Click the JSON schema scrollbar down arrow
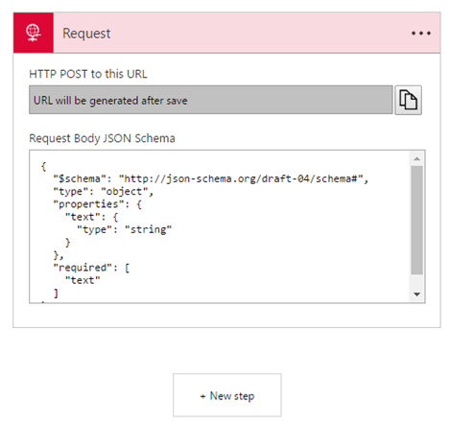 (x=416, y=295)
